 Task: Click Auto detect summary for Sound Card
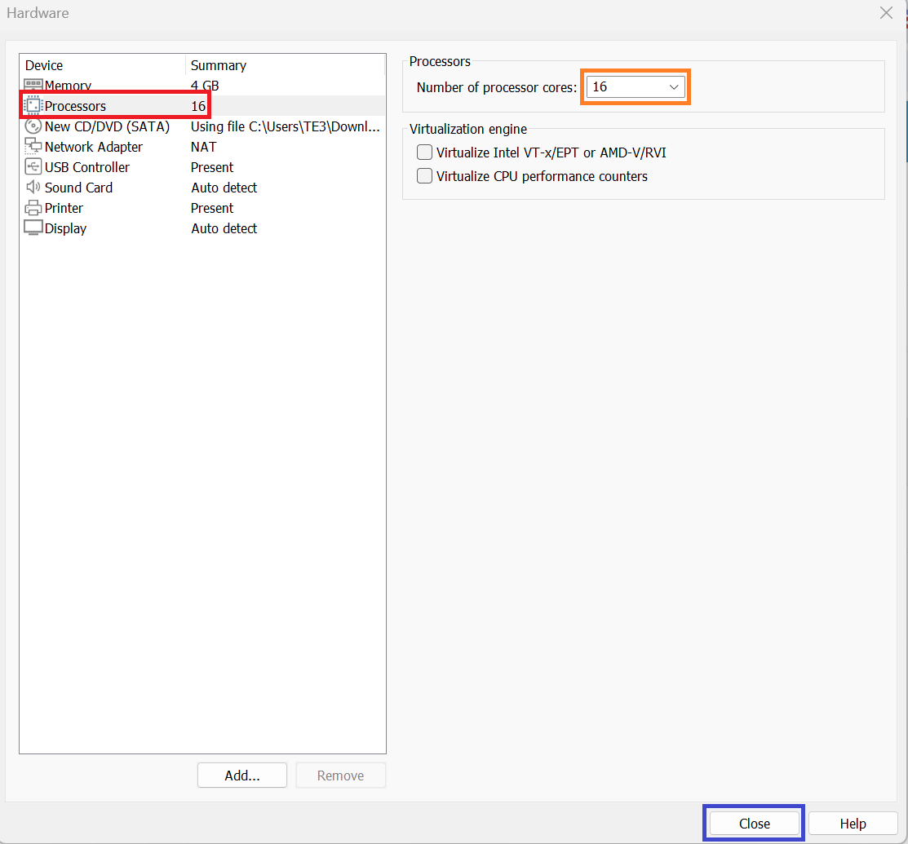[x=224, y=187]
